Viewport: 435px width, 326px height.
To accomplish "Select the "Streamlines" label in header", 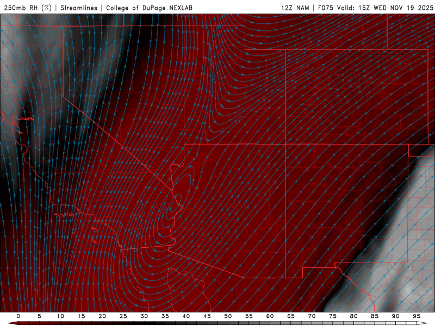I will pos(79,8).
